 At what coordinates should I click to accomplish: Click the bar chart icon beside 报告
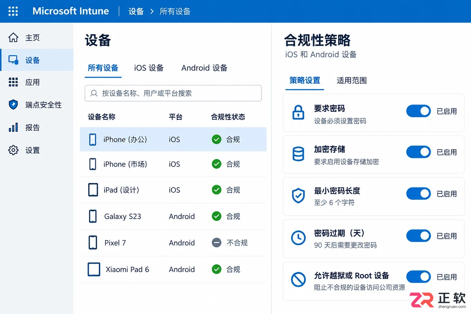(x=13, y=127)
